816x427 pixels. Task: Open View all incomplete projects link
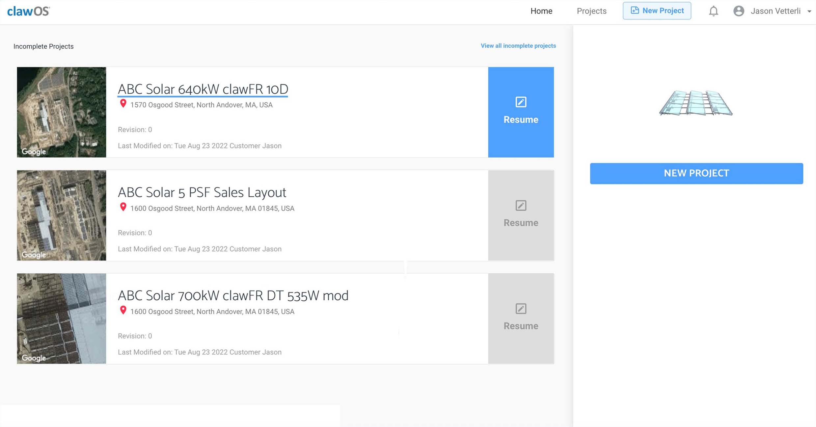pos(518,46)
